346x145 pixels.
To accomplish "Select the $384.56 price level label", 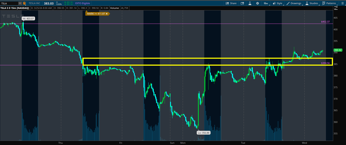I will pos(326,63).
